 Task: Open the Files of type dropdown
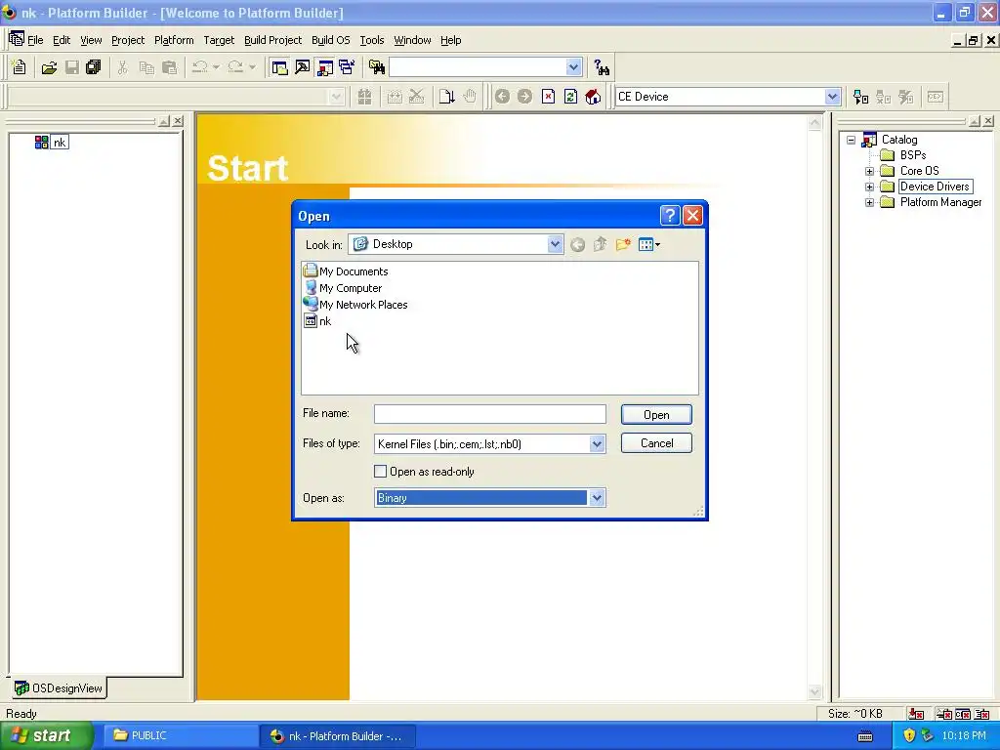pyautogui.click(x=597, y=444)
